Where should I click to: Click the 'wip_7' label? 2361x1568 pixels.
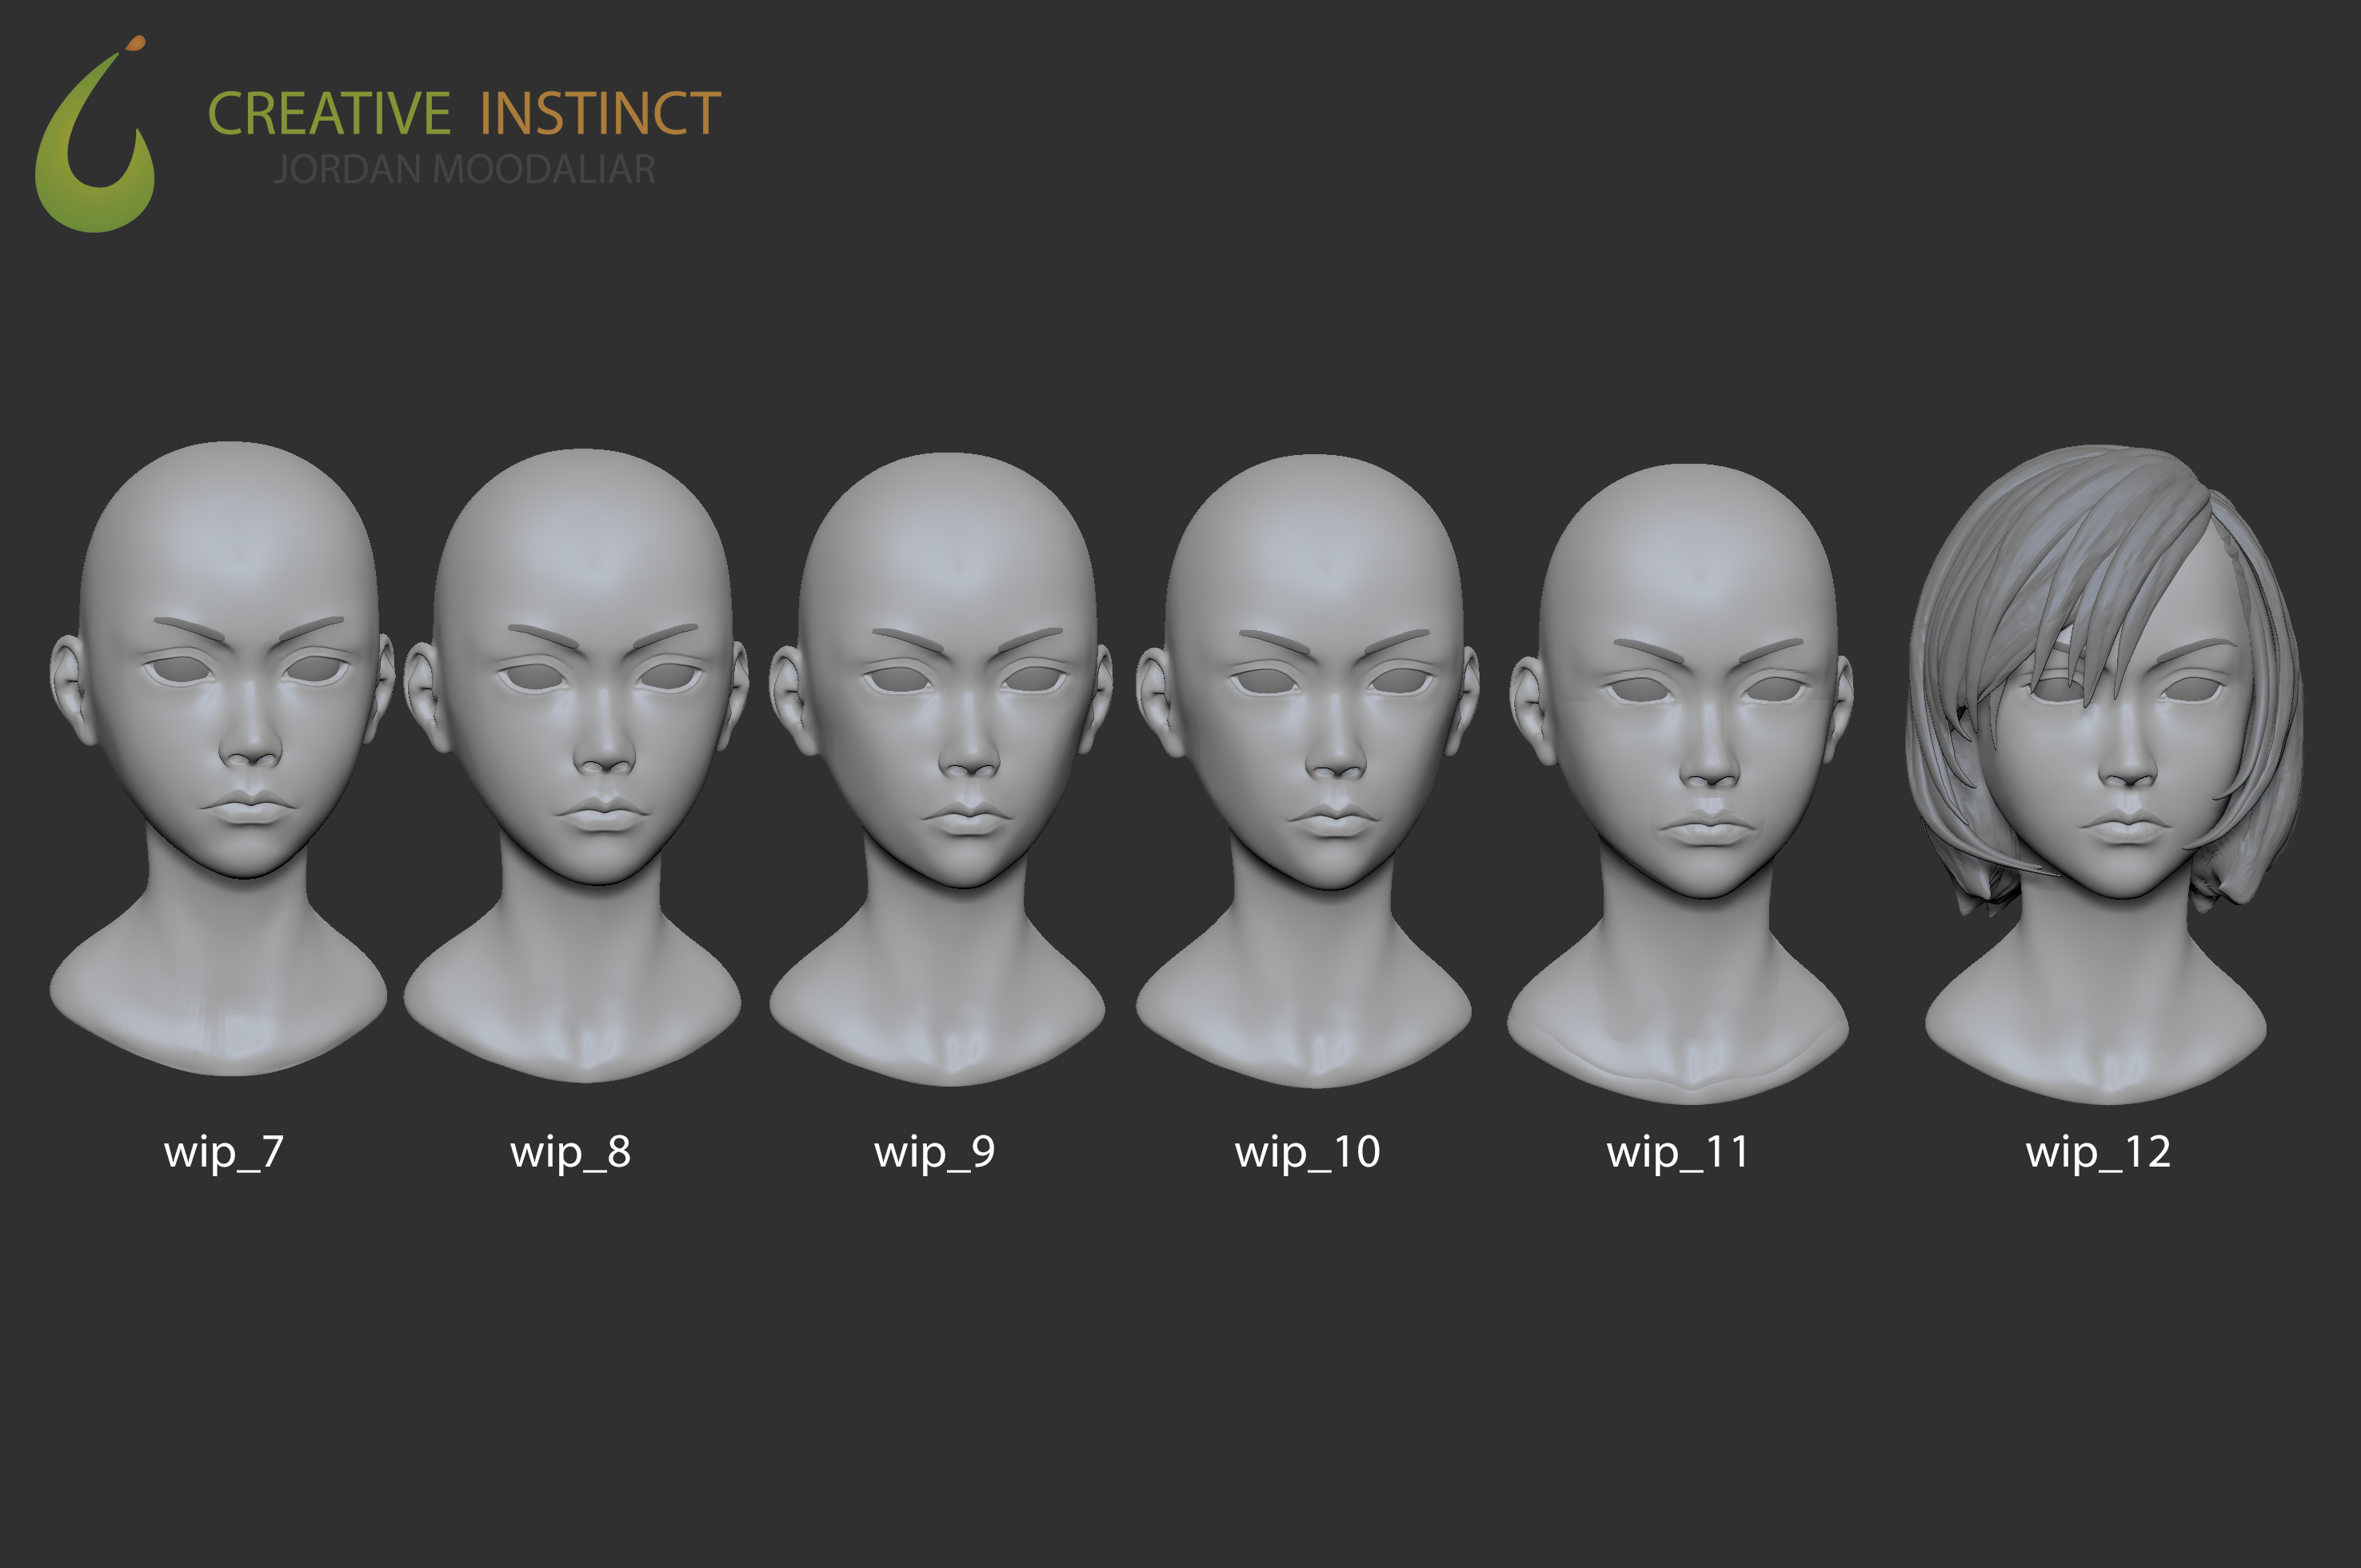tap(224, 1152)
